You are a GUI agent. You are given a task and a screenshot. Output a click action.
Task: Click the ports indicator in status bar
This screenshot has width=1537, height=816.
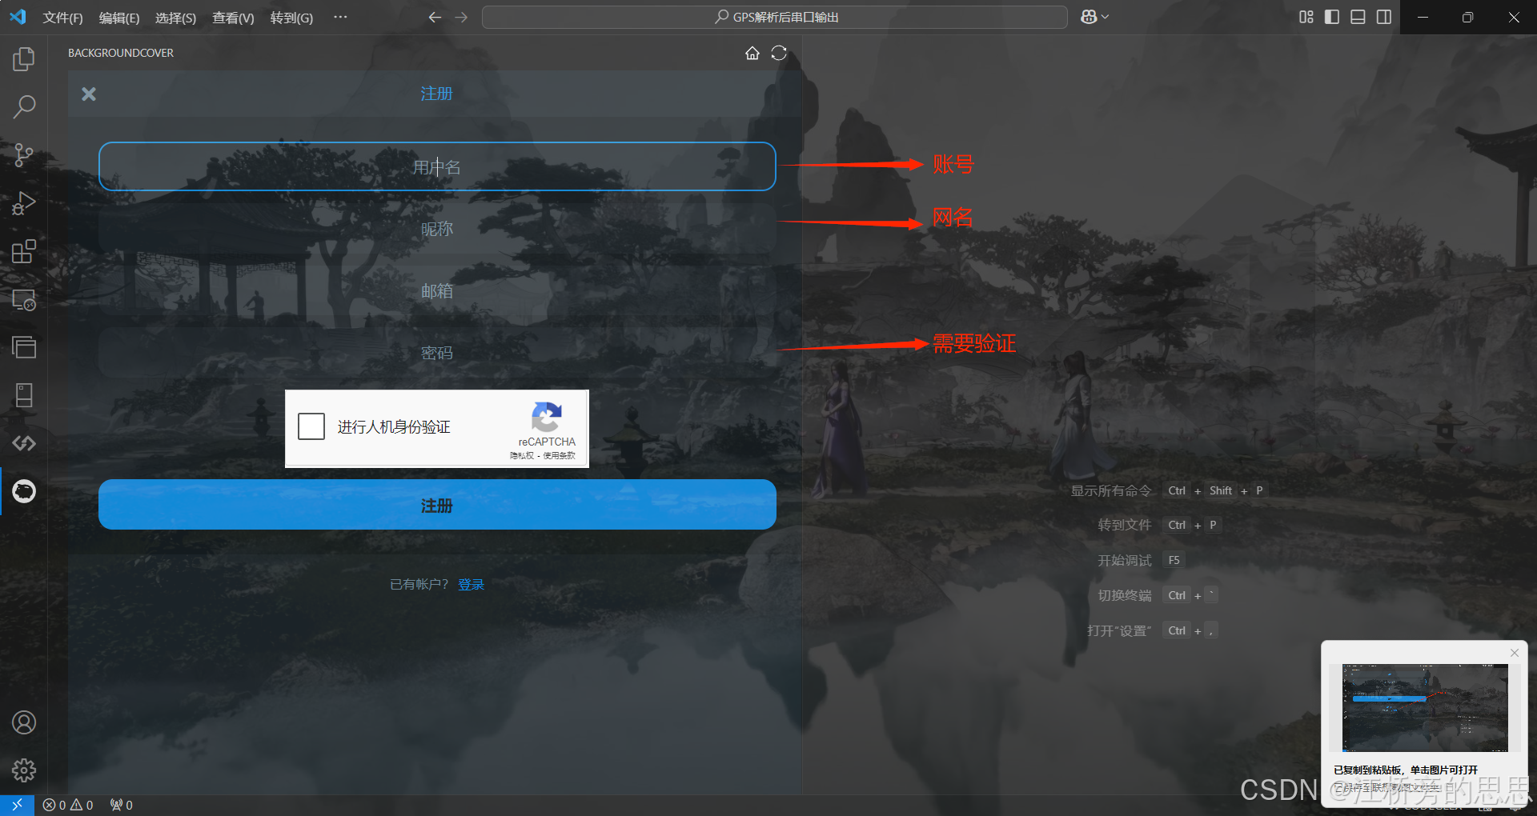[x=122, y=805]
